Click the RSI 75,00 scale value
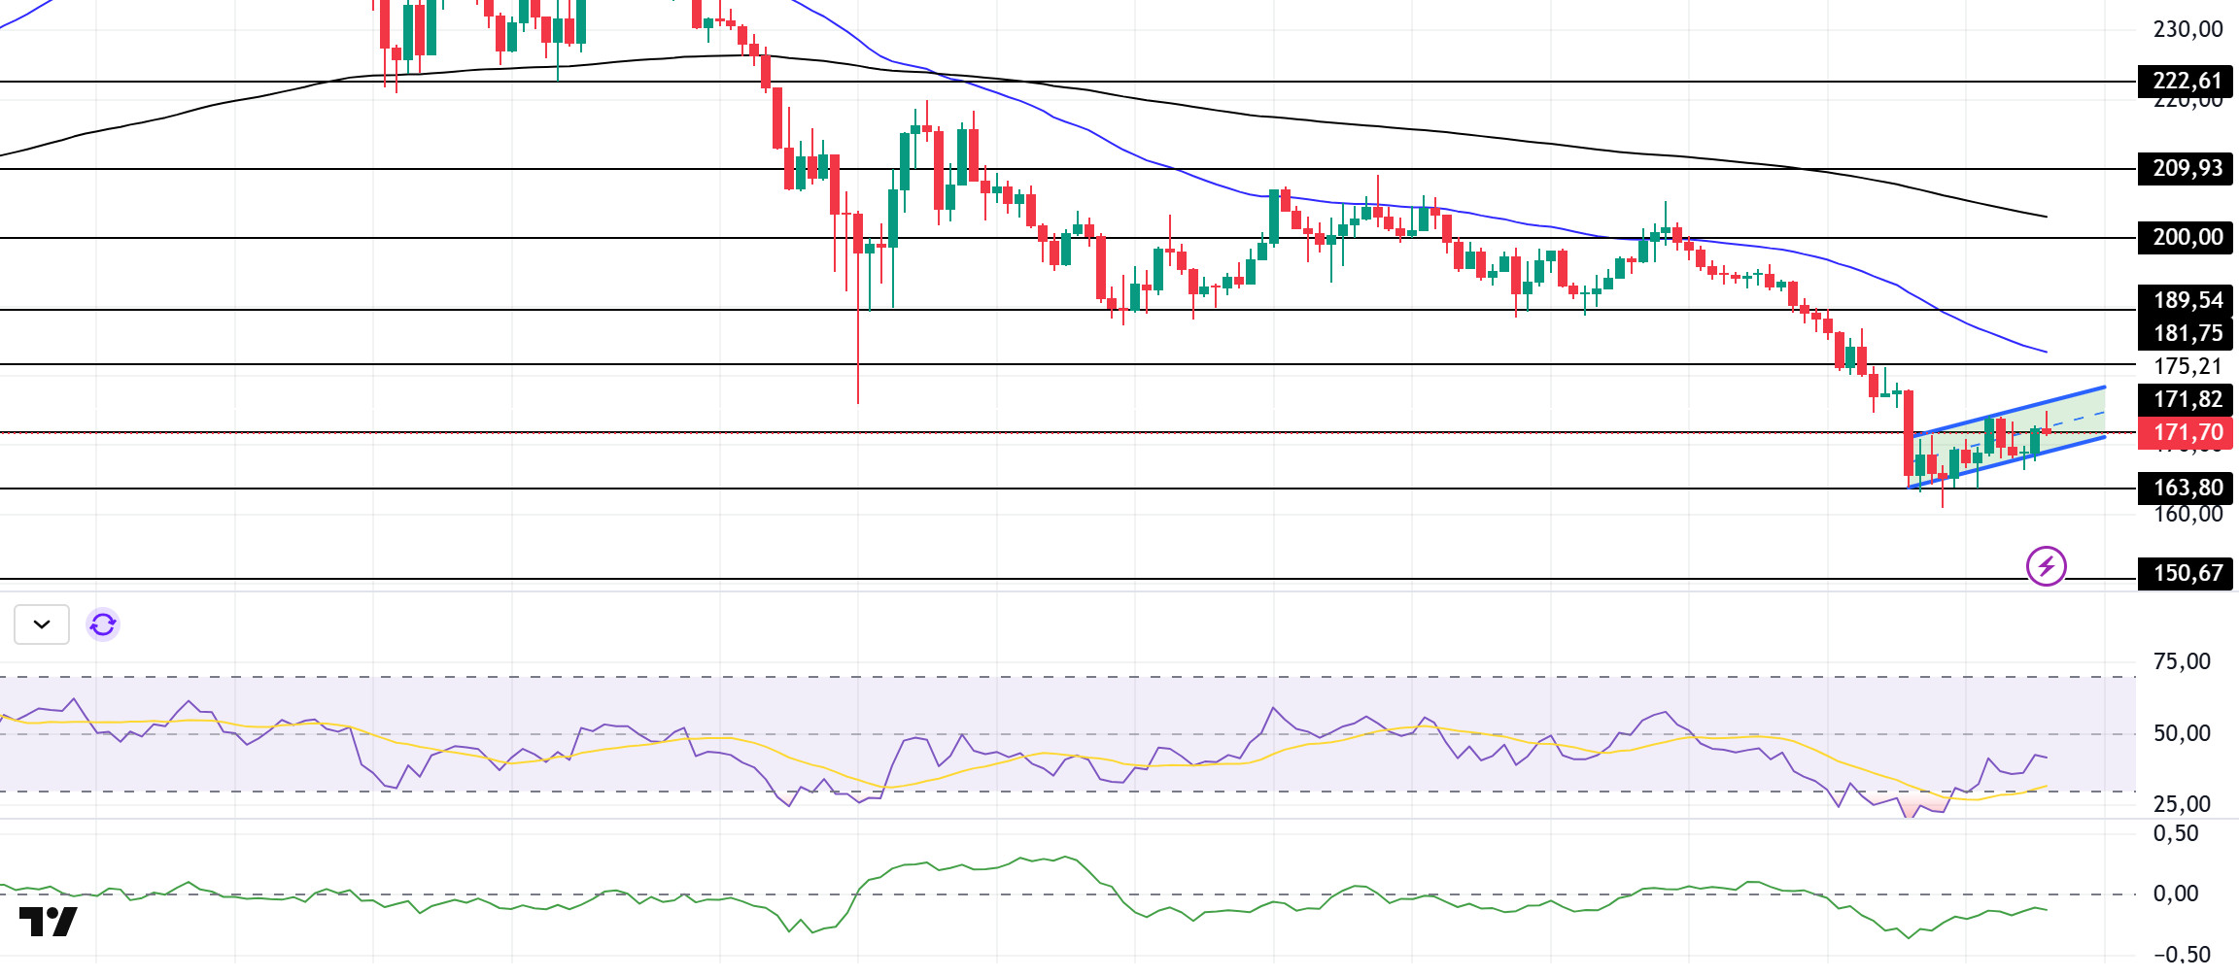Viewport: 2239px width, 978px height. [x=2182, y=661]
